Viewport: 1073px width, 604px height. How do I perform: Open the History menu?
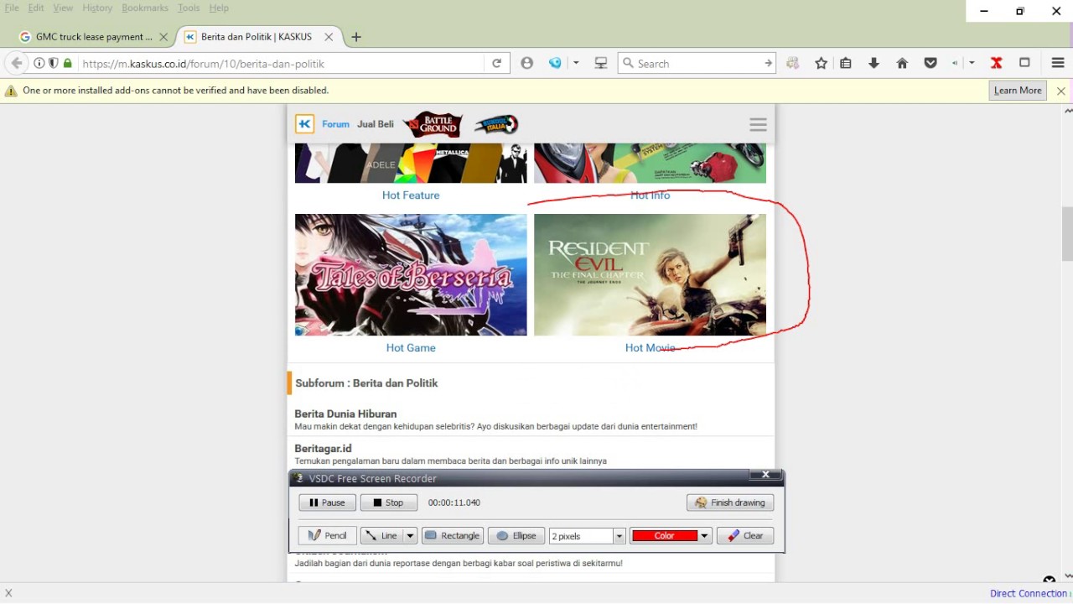tap(97, 8)
